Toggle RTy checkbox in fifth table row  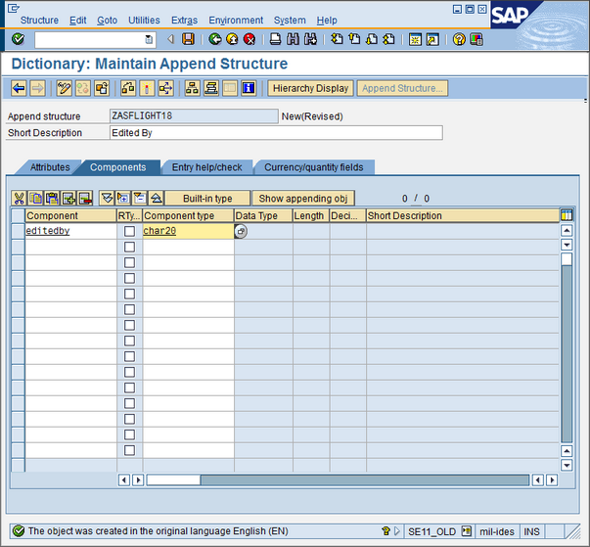tap(129, 294)
